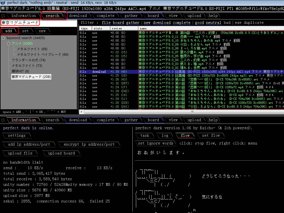Toggle the board filter
Image resolution: width=284 pixels, height=213 pixels.
tap(118, 23)
